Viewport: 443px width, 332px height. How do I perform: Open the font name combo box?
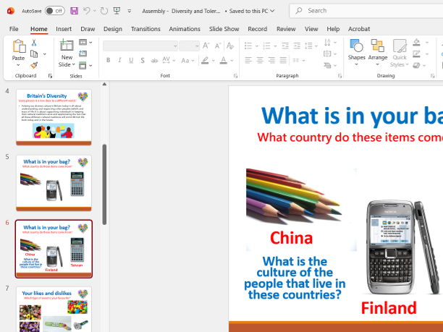[140, 46]
